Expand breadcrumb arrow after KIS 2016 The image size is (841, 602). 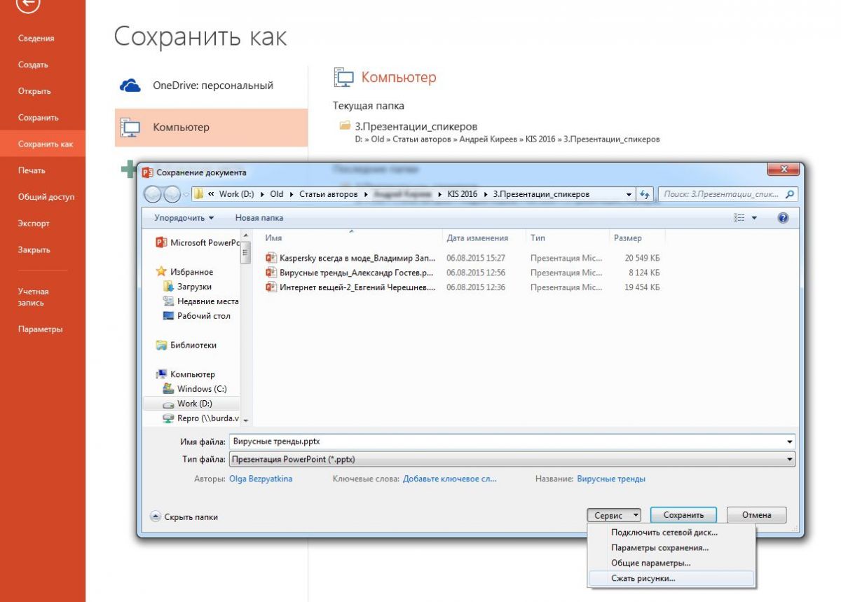point(485,194)
